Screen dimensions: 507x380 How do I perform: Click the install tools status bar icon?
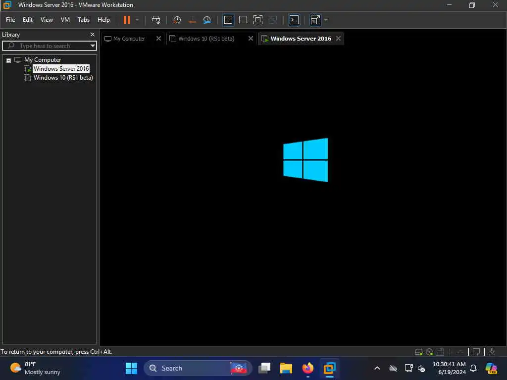492,352
